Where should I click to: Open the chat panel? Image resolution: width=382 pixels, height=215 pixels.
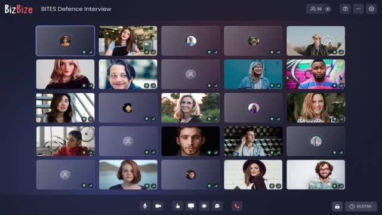coord(217,206)
